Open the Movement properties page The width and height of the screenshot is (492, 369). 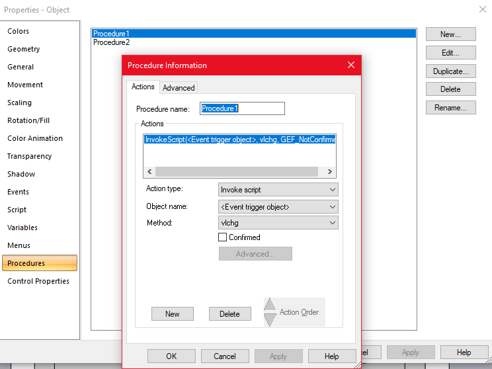pos(25,85)
